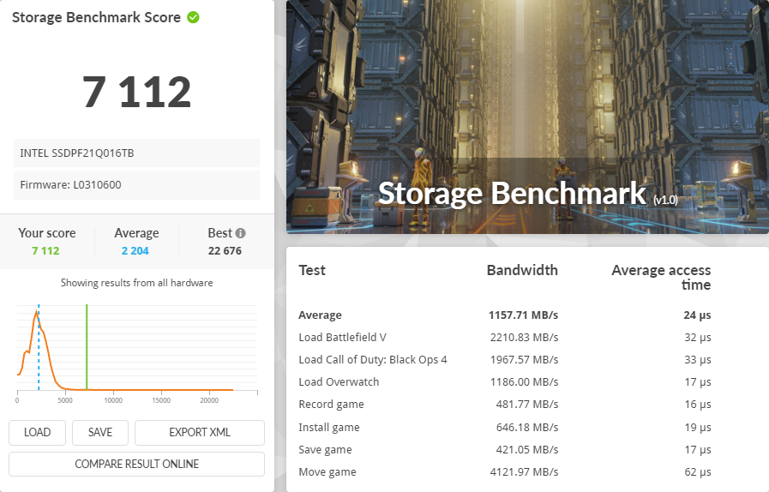The image size is (769, 492).
Task: Click average access time 24 µs
Action: coord(697,315)
